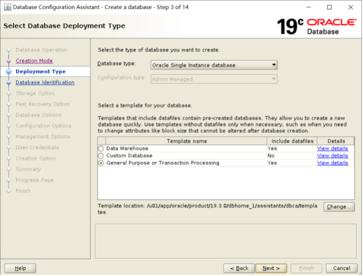Select the Custom Database template radio button
Screen dimensions: 363x276
[101, 156]
